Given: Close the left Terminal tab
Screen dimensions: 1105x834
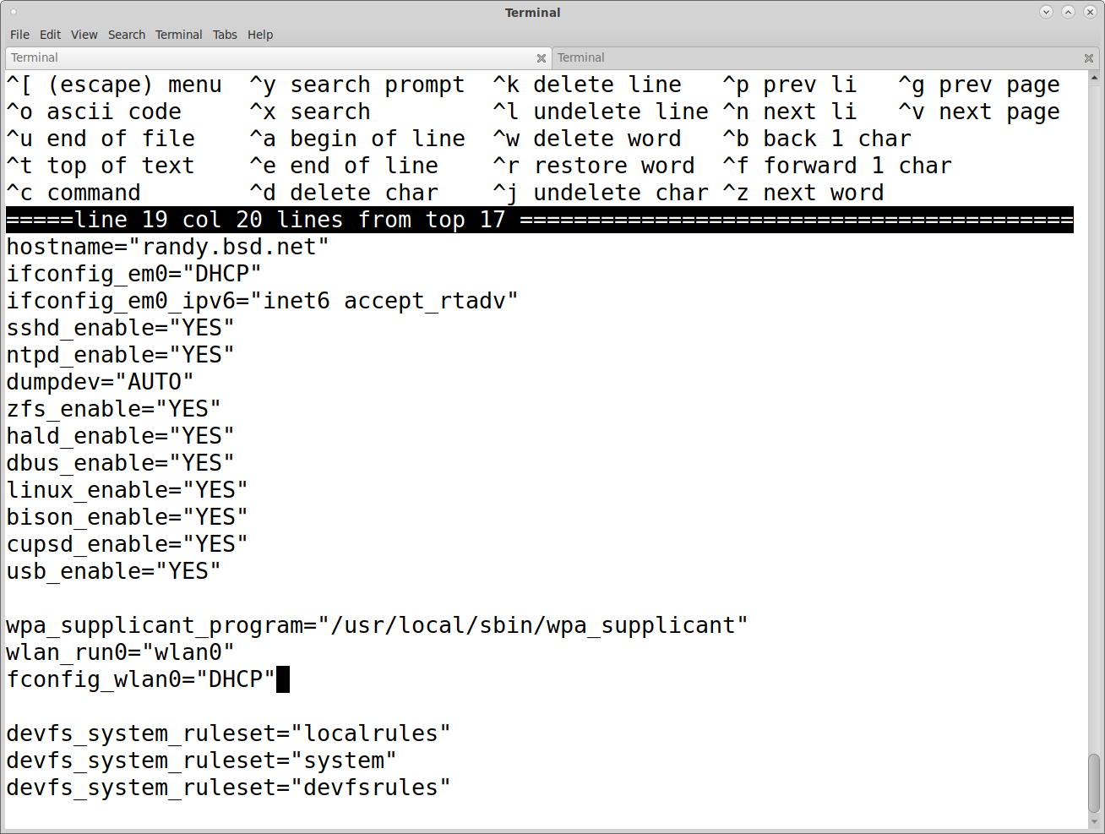Looking at the screenshot, I should click(542, 58).
